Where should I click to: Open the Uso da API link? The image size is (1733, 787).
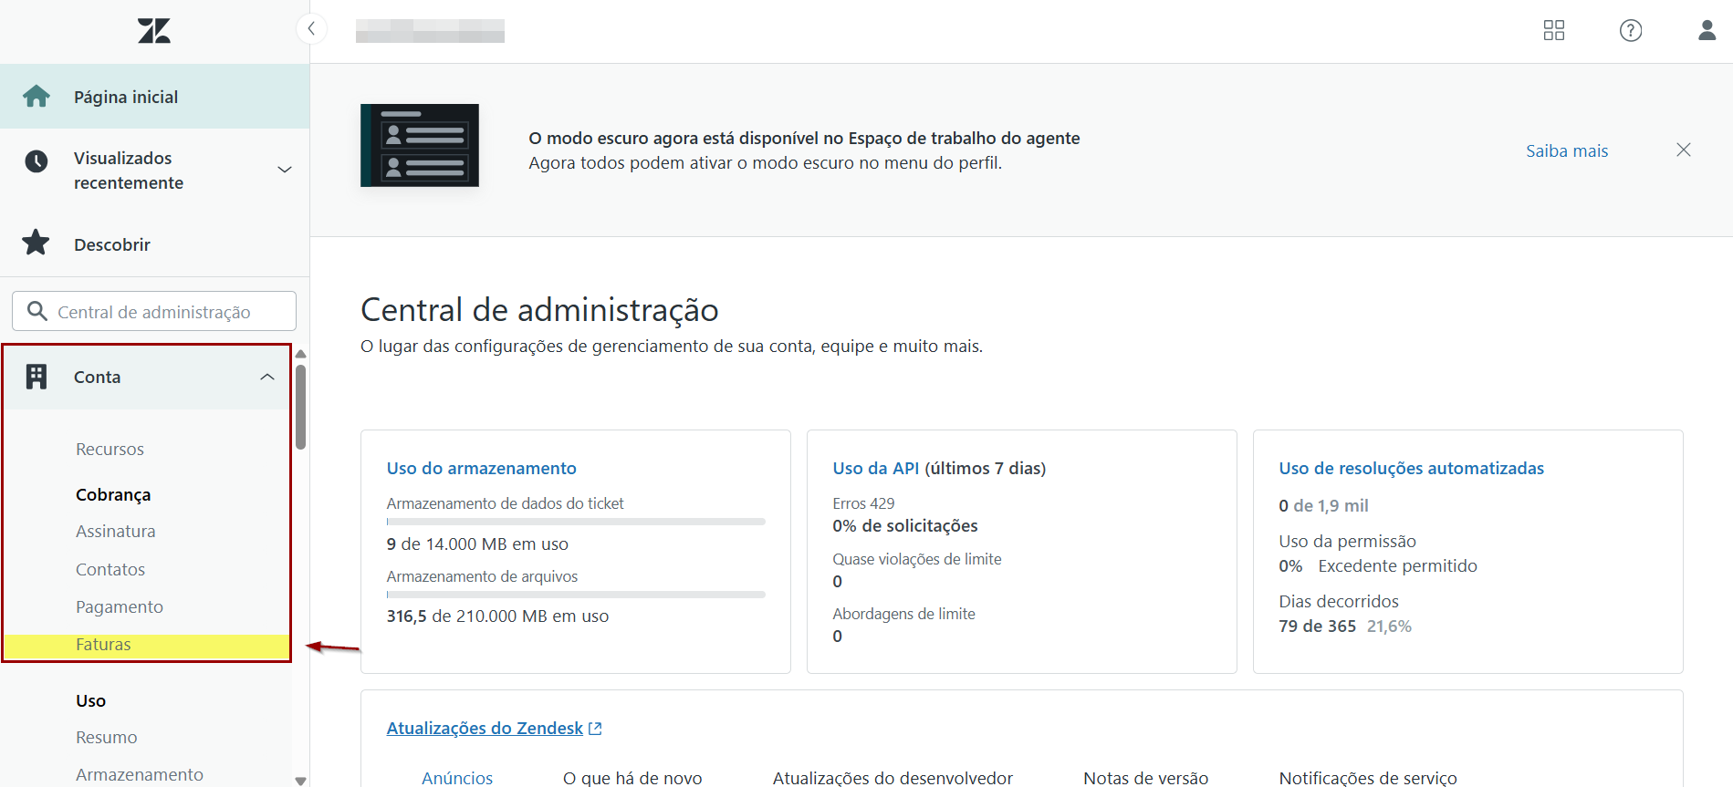(x=875, y=468)
